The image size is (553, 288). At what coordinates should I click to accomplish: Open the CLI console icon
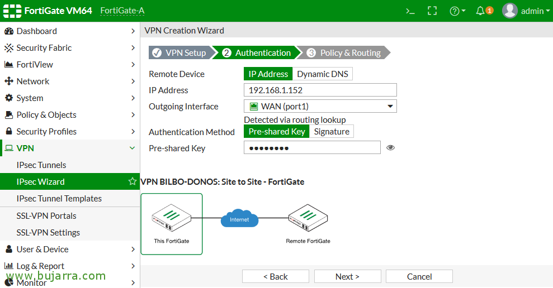[410, 11]
